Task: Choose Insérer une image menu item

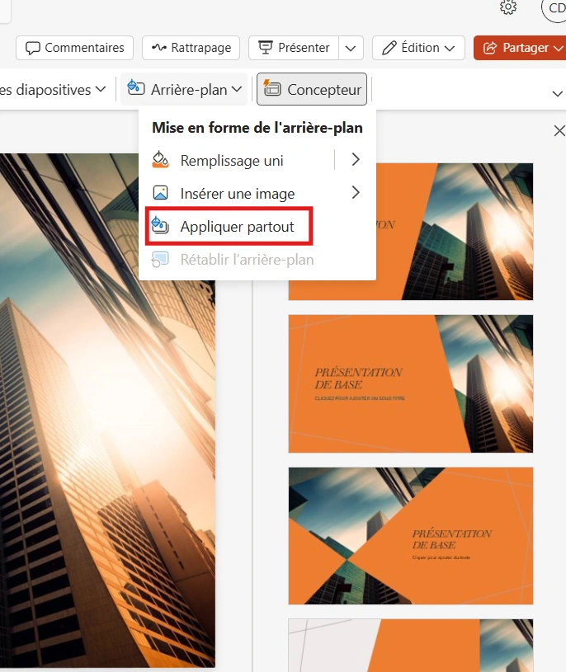Action: click(237, 194)
